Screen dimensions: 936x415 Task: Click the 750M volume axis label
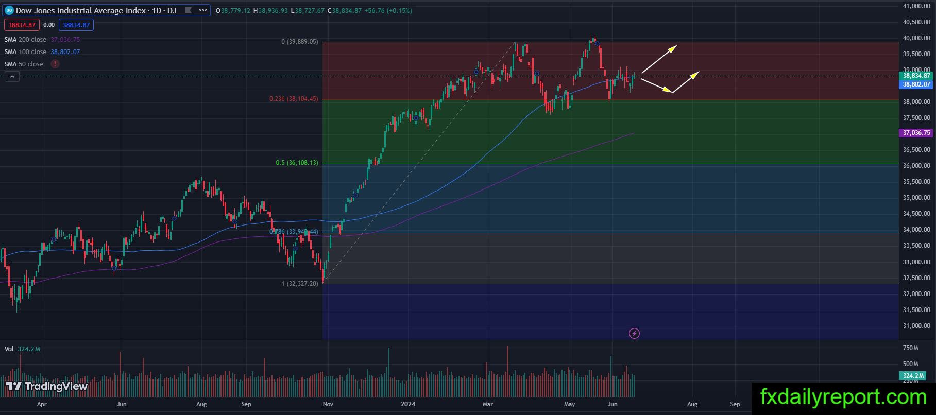tap(911, 348)
